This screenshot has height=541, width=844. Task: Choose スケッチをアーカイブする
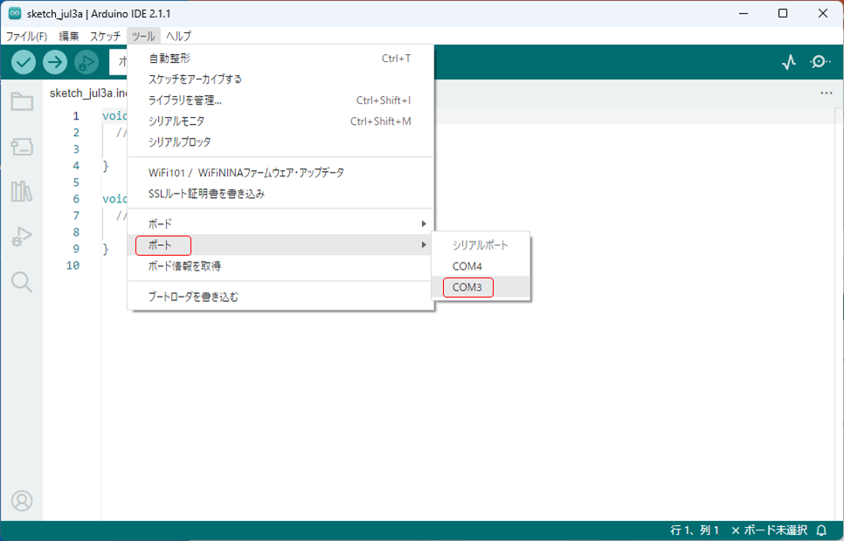click(280, 79)
